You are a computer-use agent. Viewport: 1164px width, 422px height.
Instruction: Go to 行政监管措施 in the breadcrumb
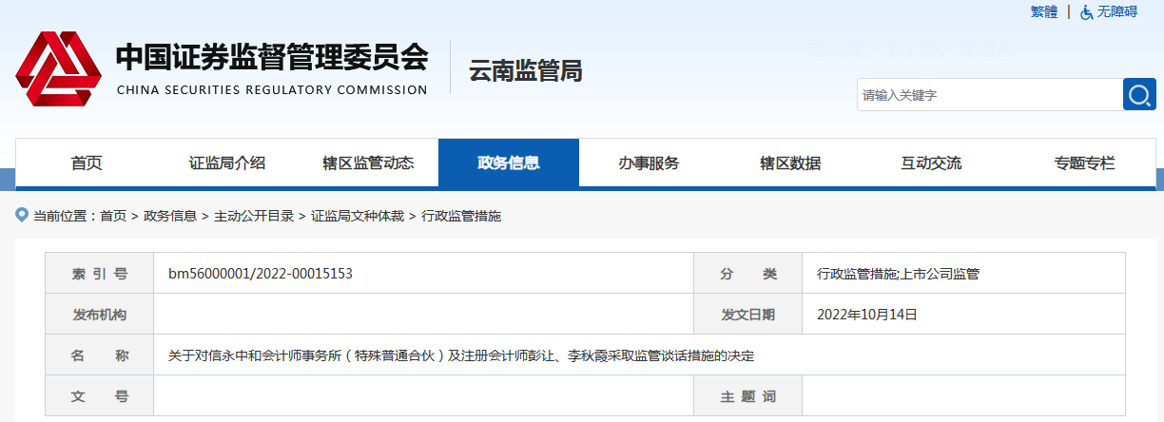coord(461,216)
